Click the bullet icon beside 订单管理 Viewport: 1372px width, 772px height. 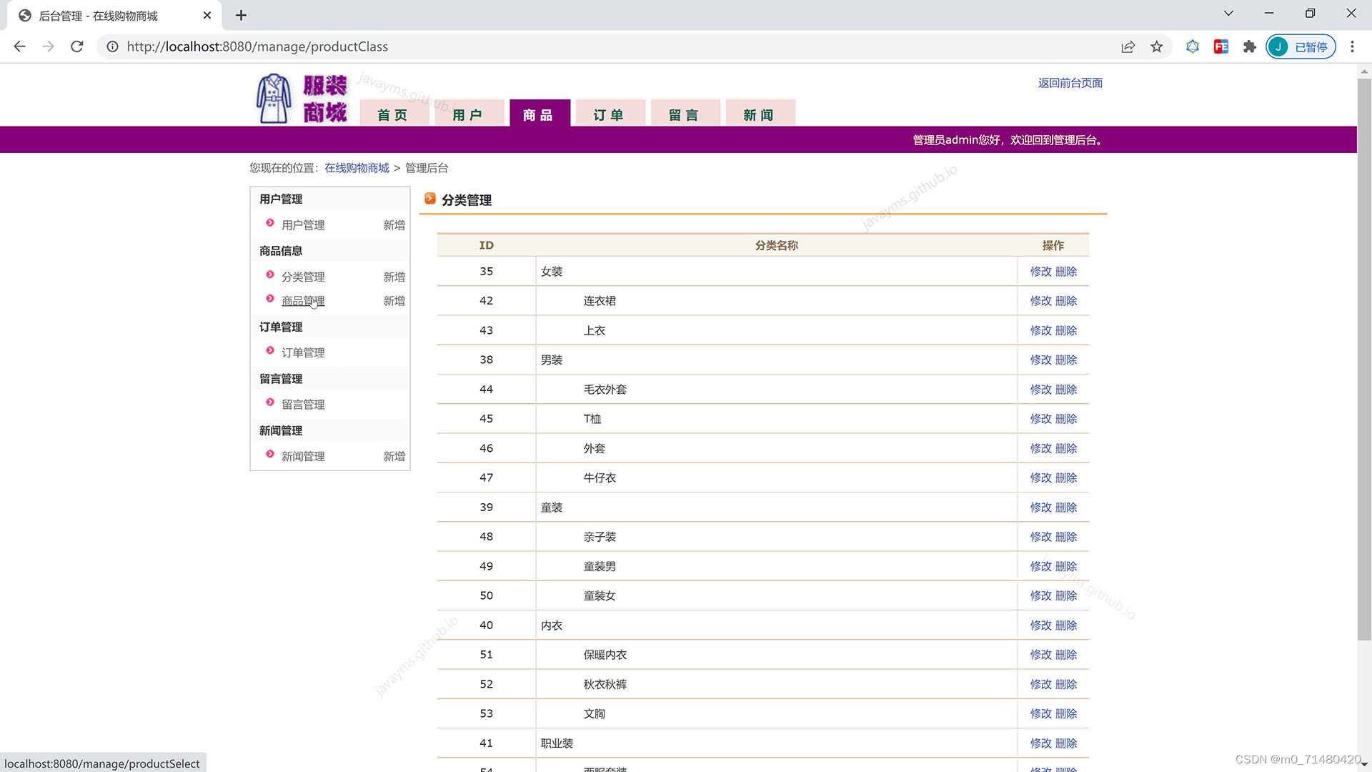(x=270, y=350)
